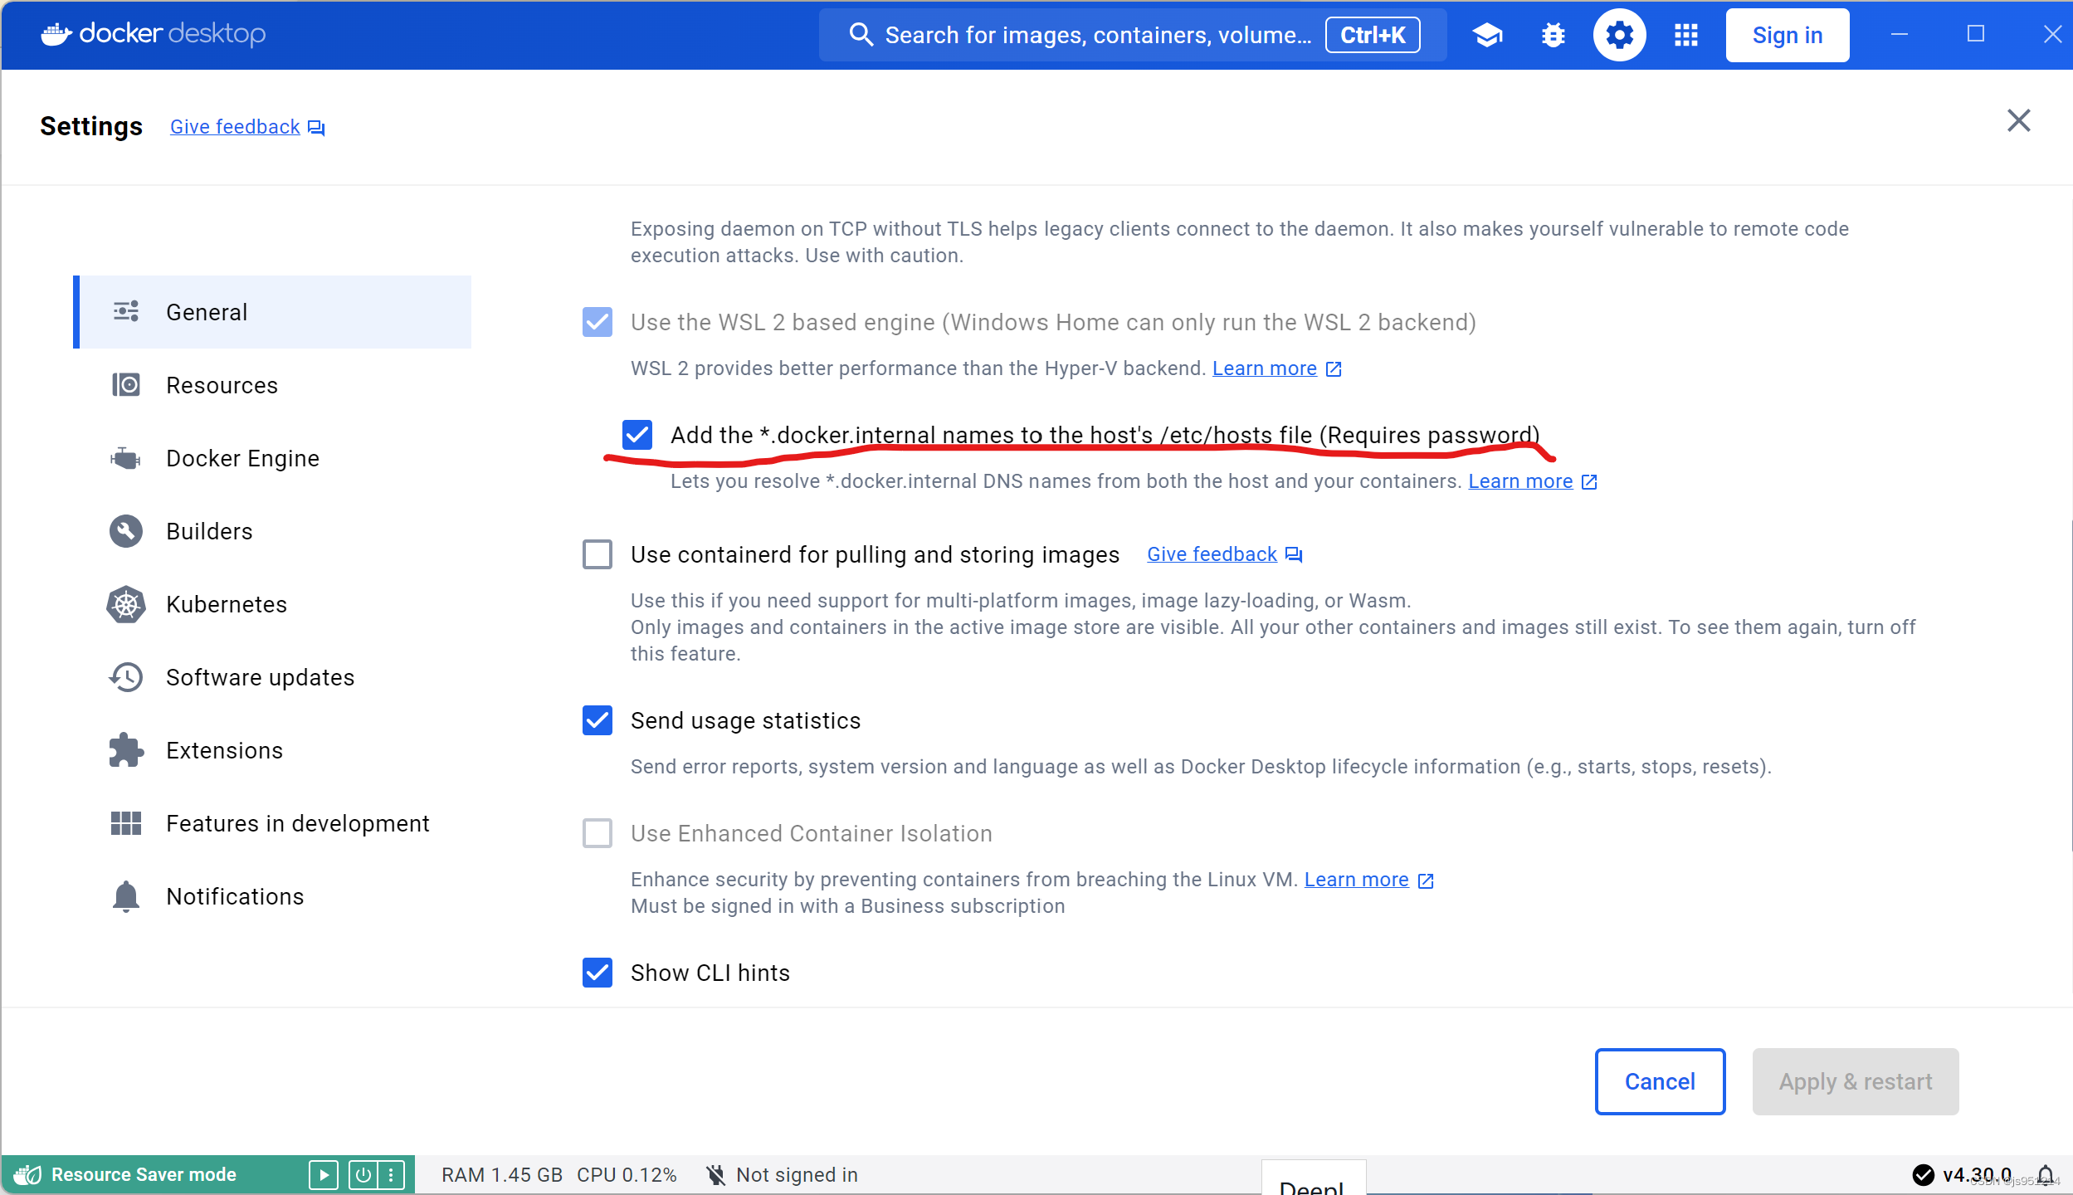
Task: Click the notifications bell in status bar
Action: (2045, 1174)
